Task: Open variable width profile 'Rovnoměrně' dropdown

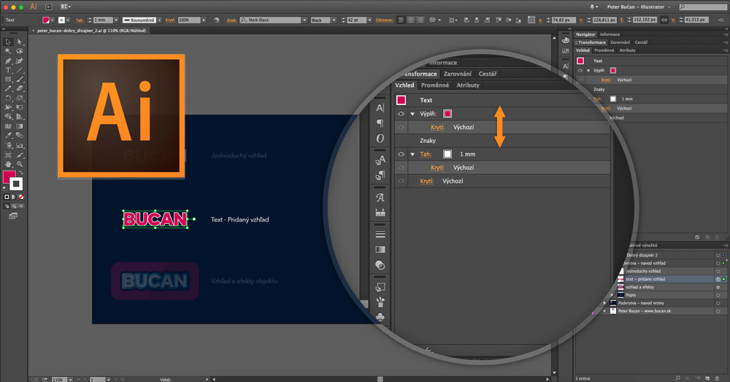Action: pyautogui.click(x=159, y=20)
